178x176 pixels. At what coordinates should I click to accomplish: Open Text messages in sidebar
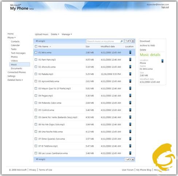coord(18,53)
